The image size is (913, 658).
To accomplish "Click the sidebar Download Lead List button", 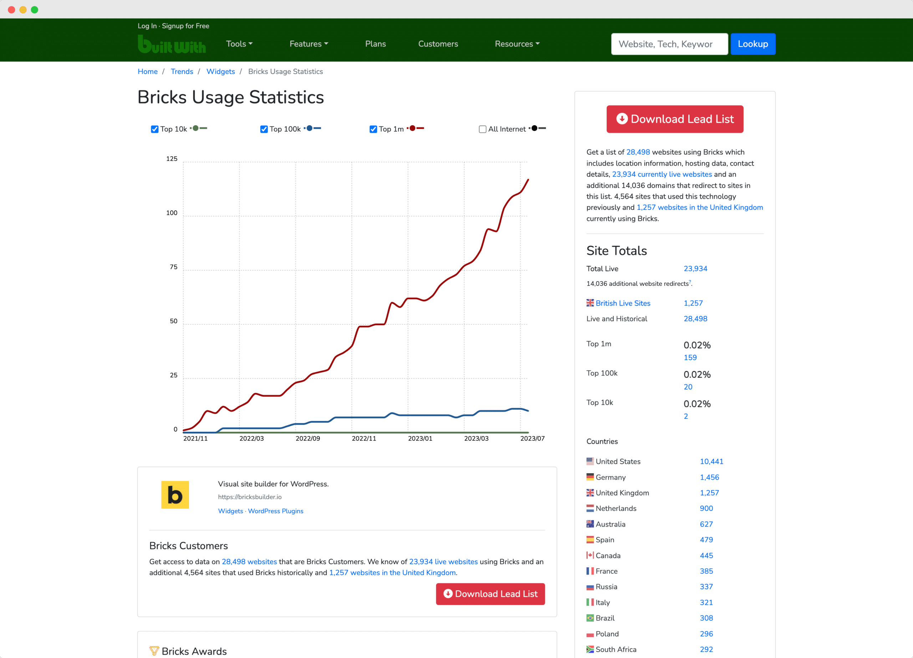I will (x=675, y=119).
